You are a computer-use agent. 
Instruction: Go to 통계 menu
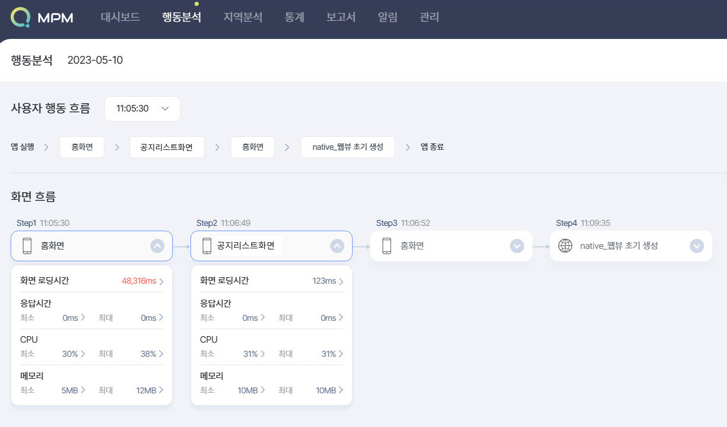coord(295,17)
